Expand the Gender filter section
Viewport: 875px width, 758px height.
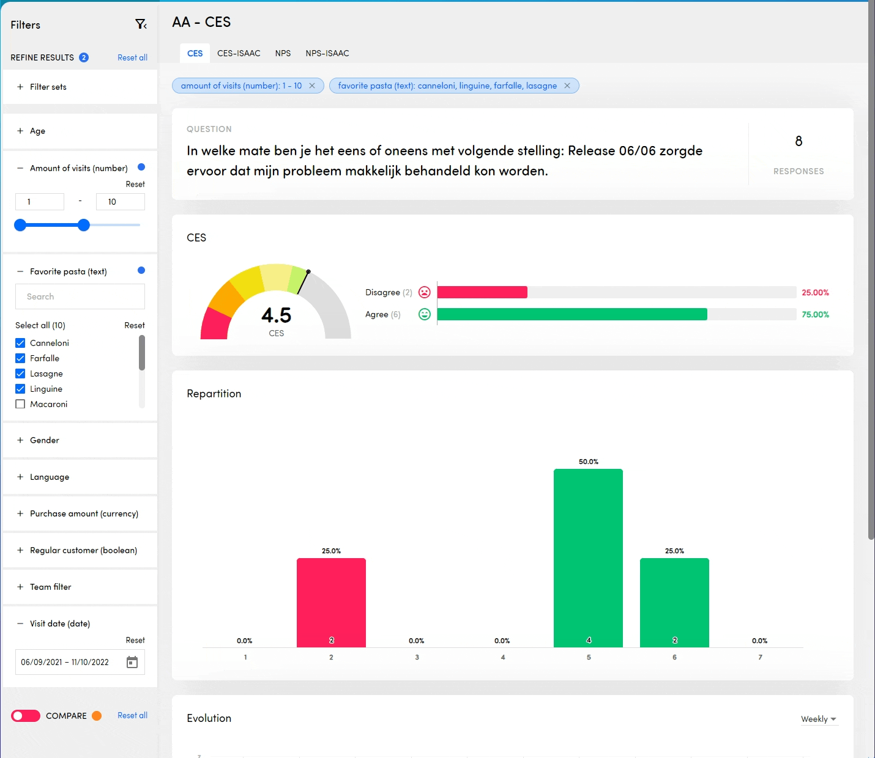coord(20,440)
